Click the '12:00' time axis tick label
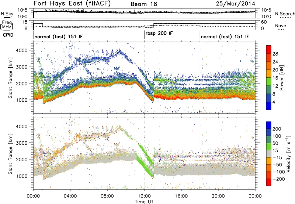 (x=144, y=196)
